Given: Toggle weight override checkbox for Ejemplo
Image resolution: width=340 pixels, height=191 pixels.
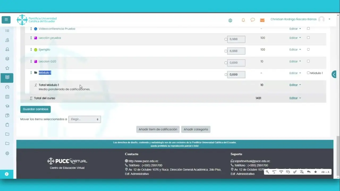Looking at the screenshot, I should point(226,51).
